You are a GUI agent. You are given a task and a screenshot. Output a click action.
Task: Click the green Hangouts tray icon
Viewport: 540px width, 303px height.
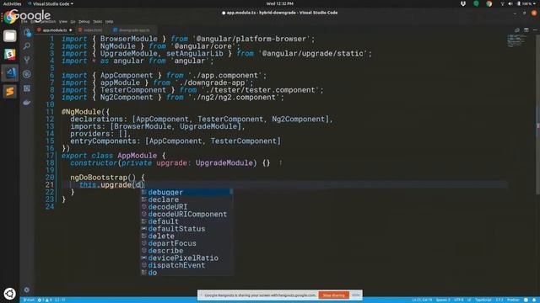pyautogui.click(x=476, y=3)
